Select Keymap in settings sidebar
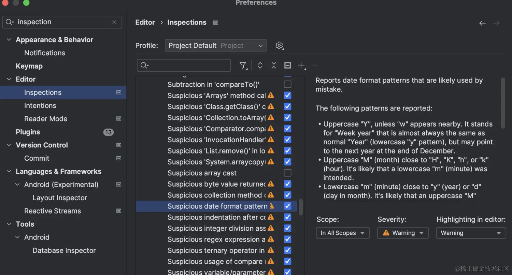Screen dimensions: 512x275 [29, 66]
